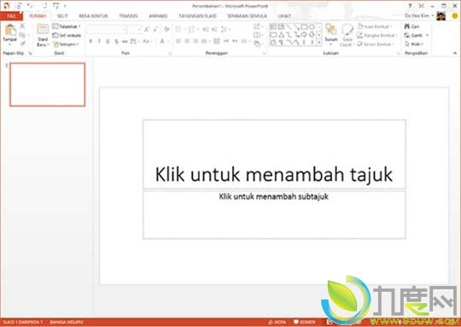Open the Character Spacing dropdown
This screenshot has width=461, height=327.
[134, 42]
